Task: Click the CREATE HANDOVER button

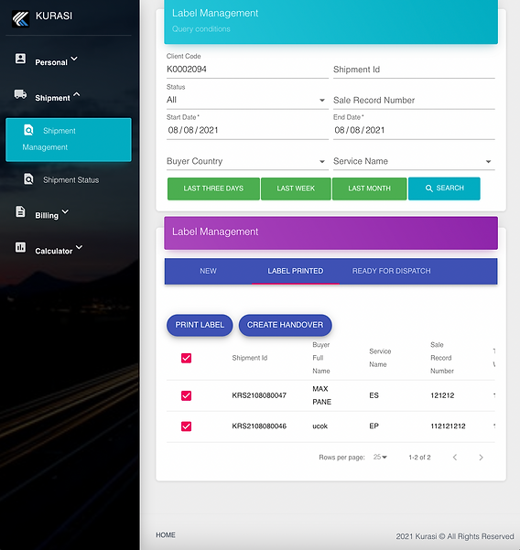Action: pos(285,325)
